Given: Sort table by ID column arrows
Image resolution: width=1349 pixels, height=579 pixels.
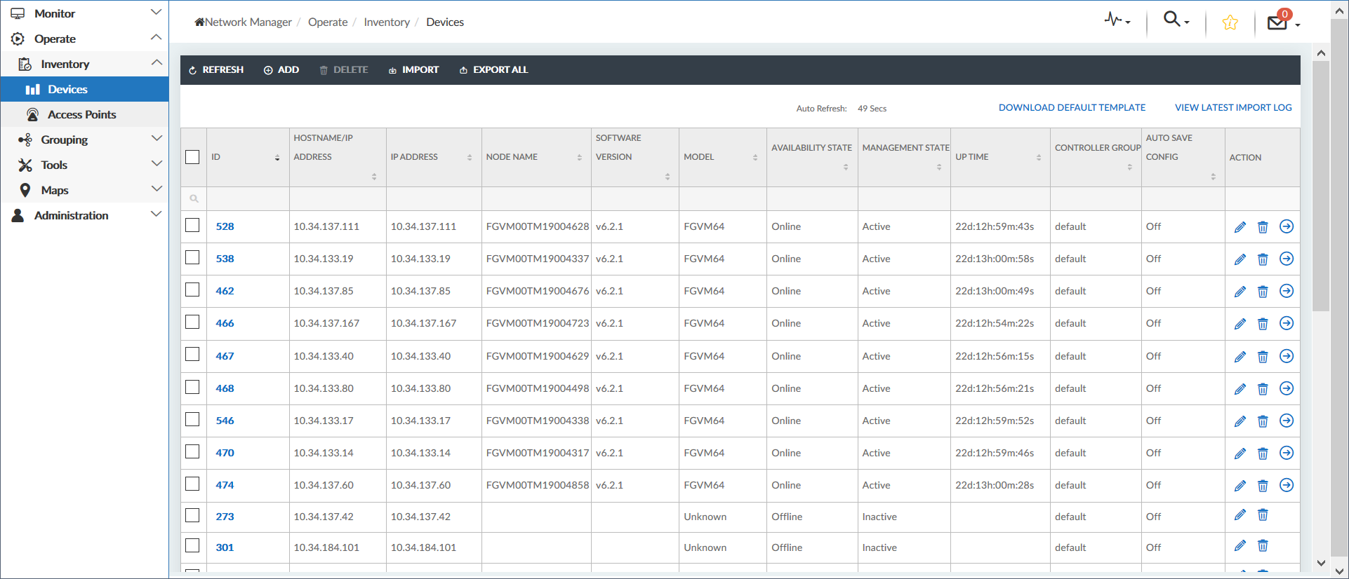Looking at the screenshot, I should click(277, 158).
